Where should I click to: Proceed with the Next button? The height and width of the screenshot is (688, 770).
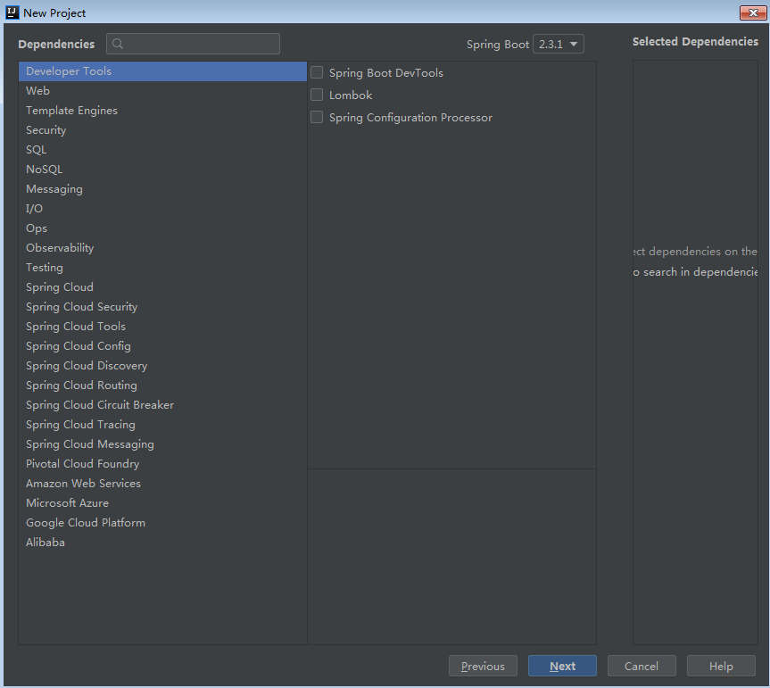562,666
